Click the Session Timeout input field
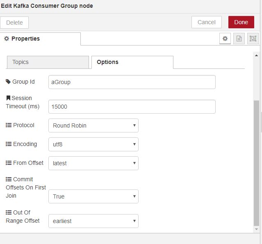Image resolution: width=262 pixels, height=244 pixels. tap(132, 107)
